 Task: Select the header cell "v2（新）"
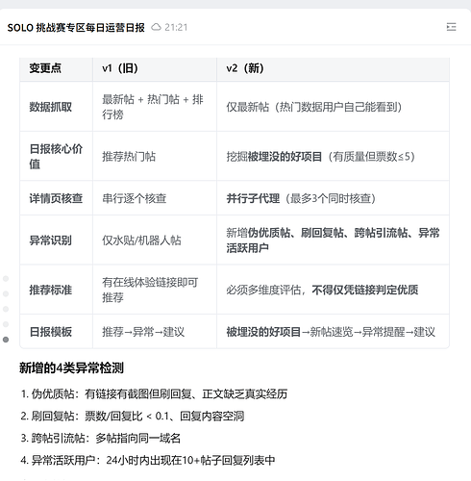pos(333,69)
